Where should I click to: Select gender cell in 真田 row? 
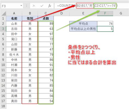point(30,101)
